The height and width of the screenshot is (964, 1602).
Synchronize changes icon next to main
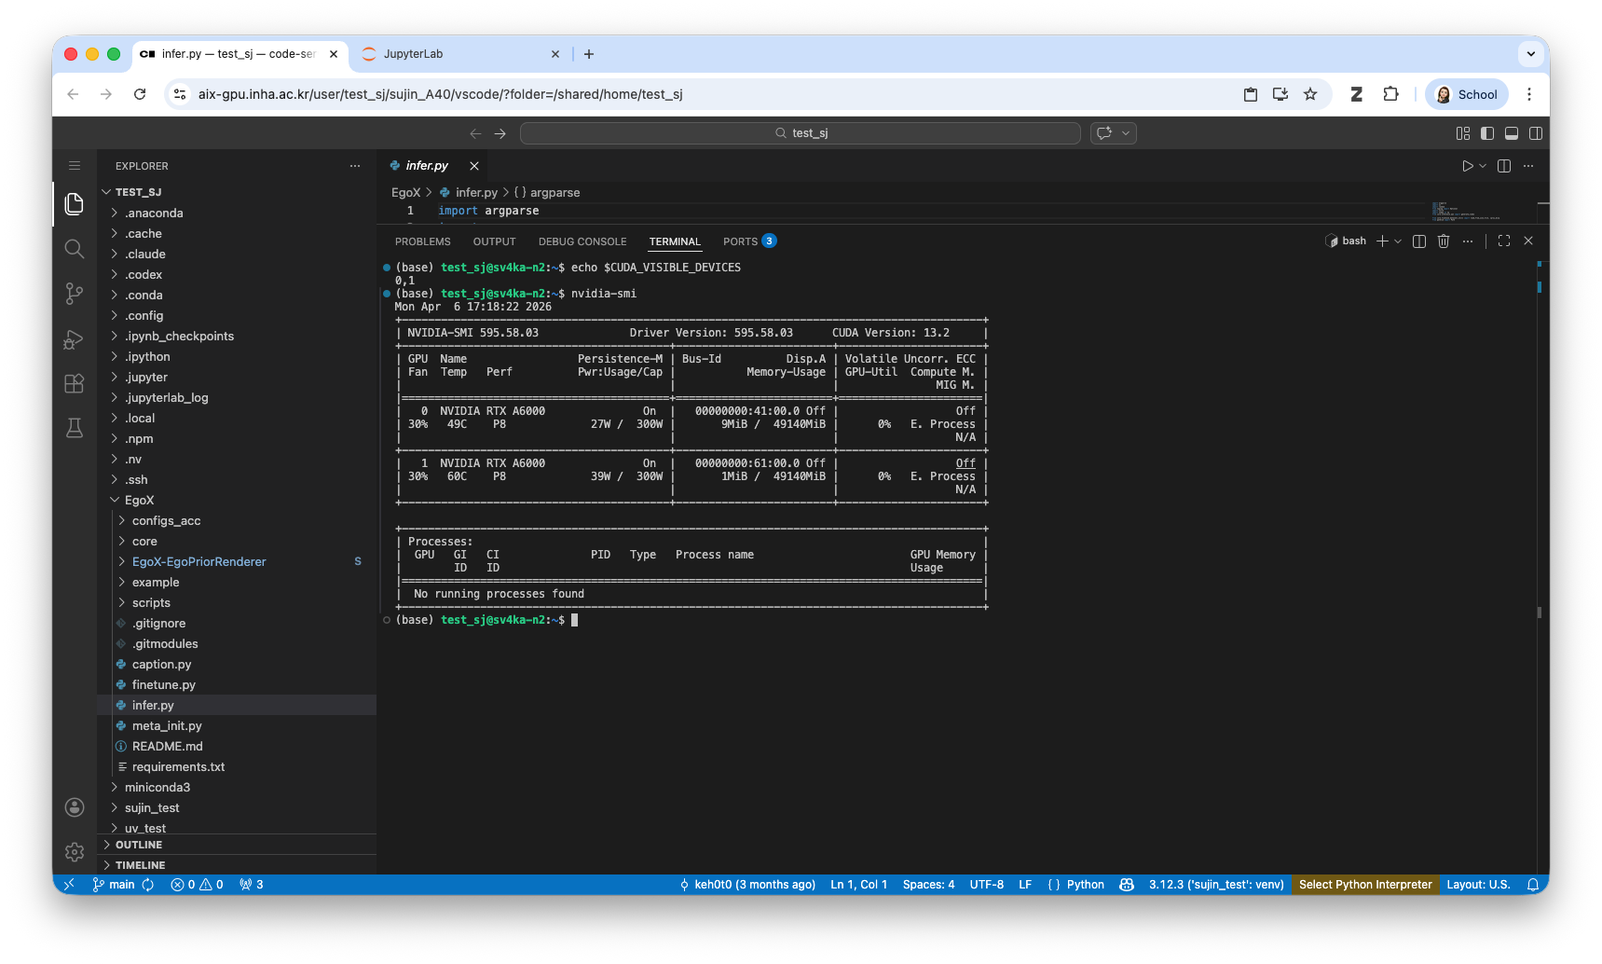(148, 885)
